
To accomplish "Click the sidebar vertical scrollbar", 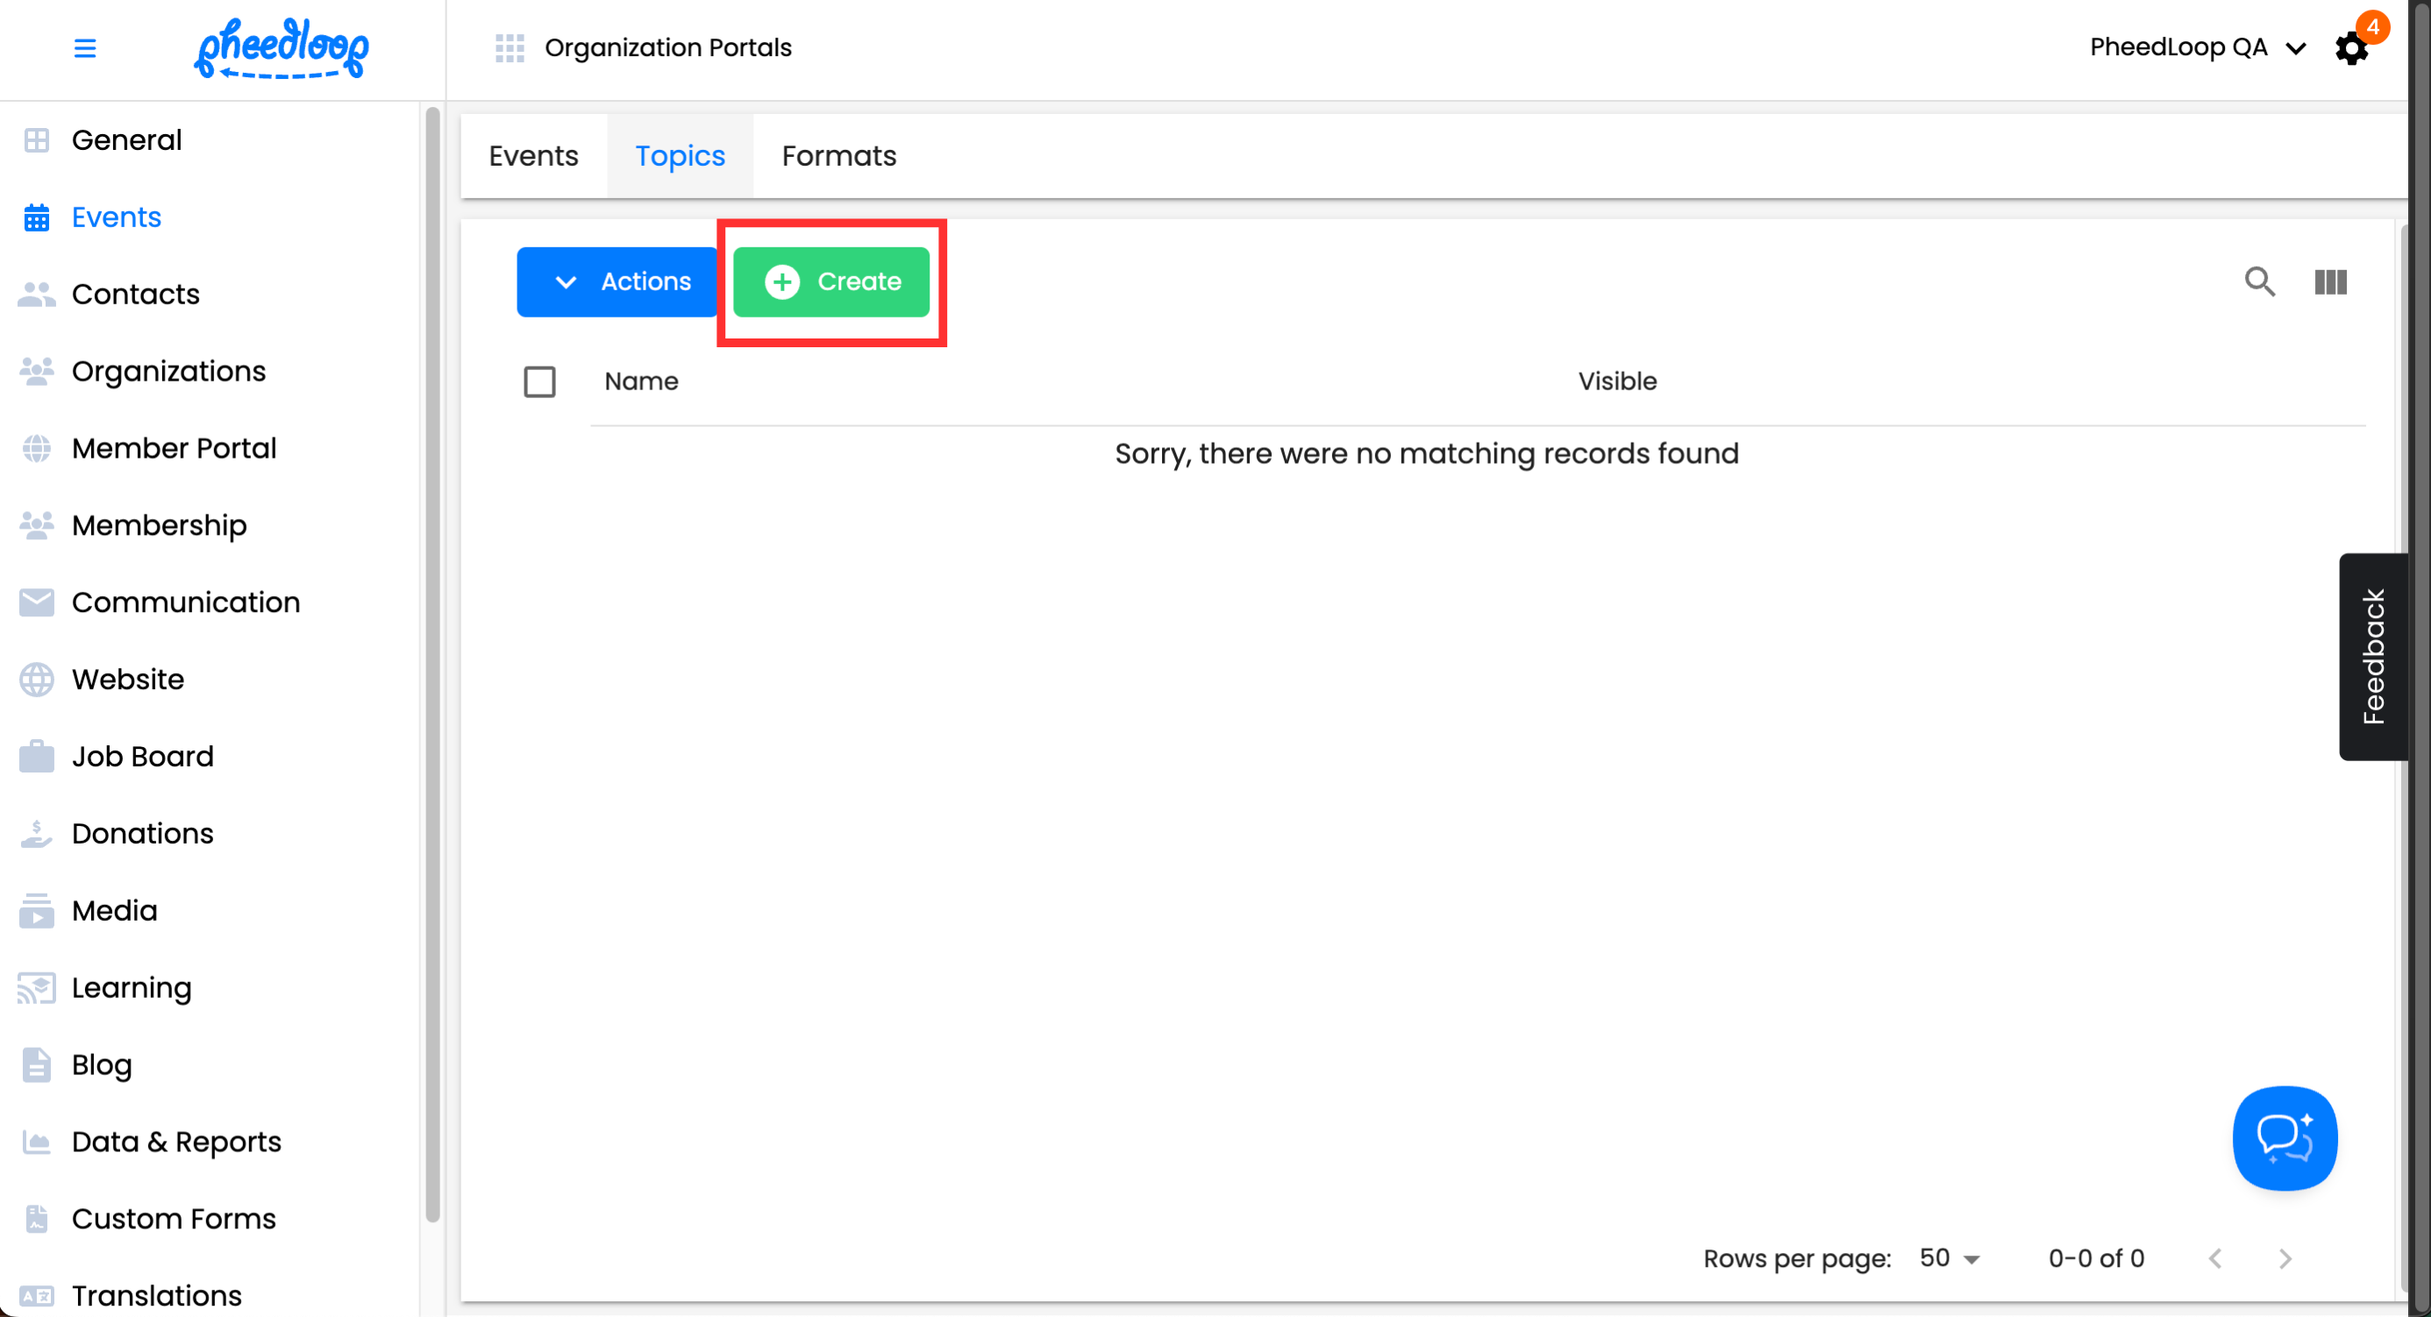I will [x=432, y=660].
